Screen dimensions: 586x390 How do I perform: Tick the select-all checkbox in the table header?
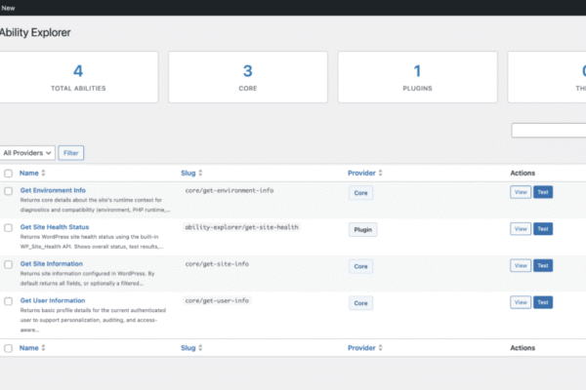click(9, 174)
